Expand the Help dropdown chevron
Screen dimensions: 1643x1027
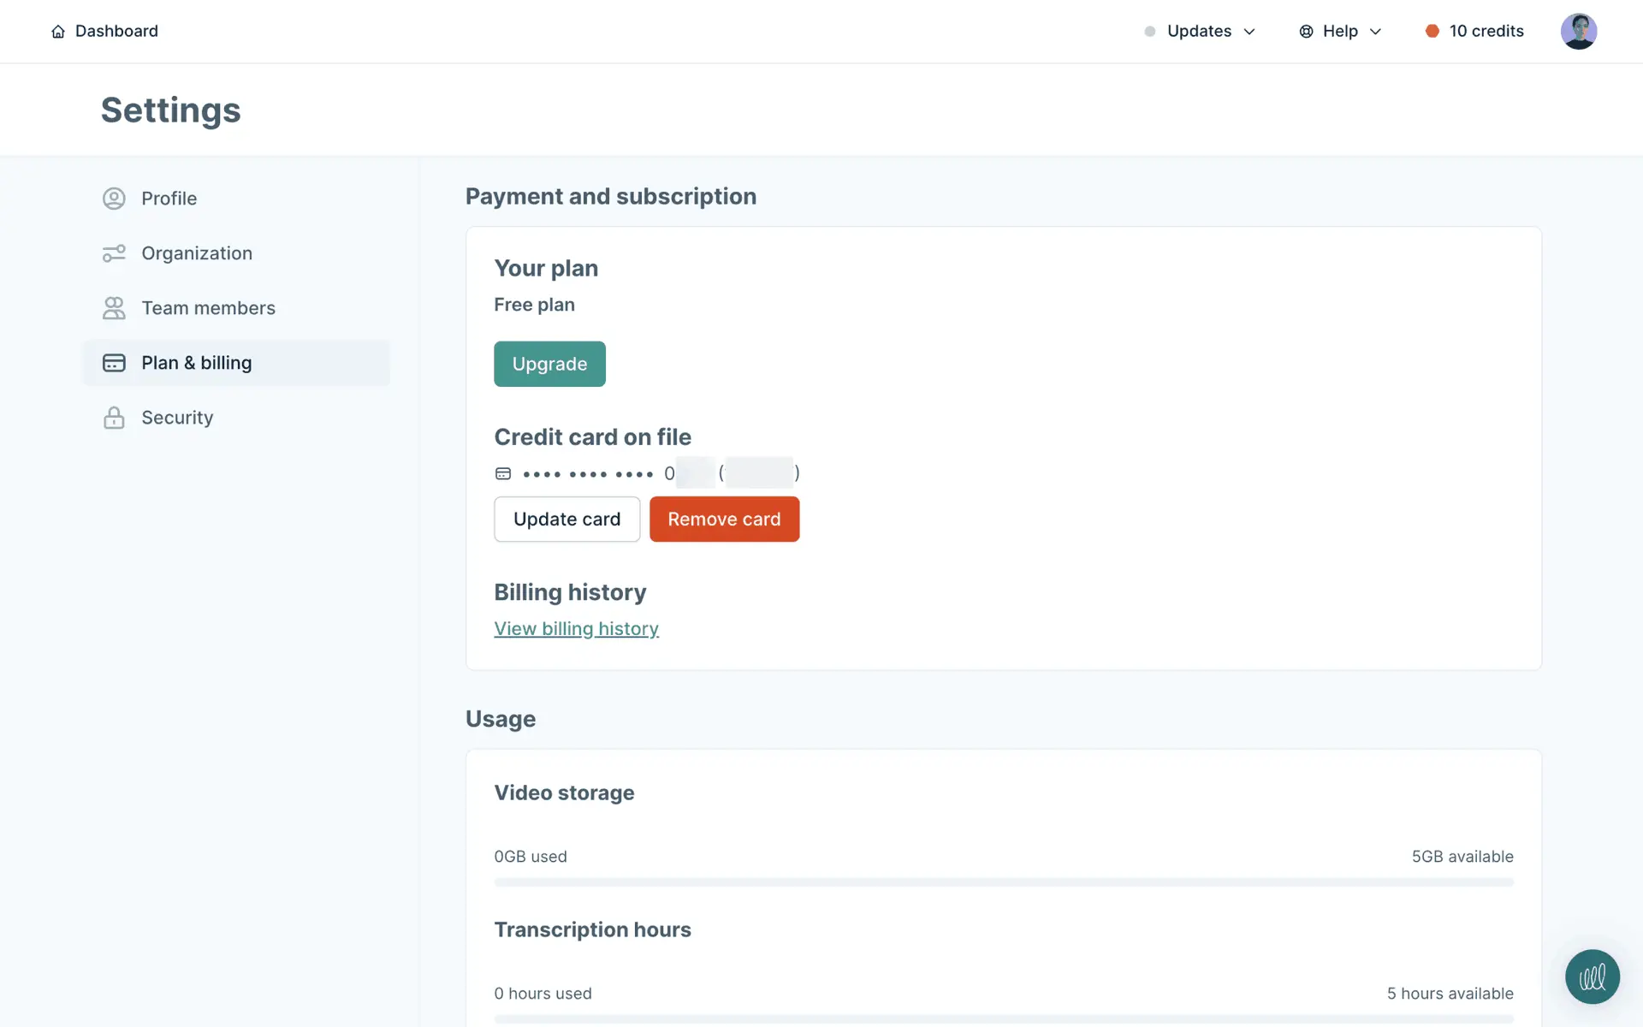(x=1375, y=32)
